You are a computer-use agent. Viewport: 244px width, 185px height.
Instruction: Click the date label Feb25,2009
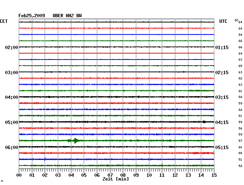(32, 16)
